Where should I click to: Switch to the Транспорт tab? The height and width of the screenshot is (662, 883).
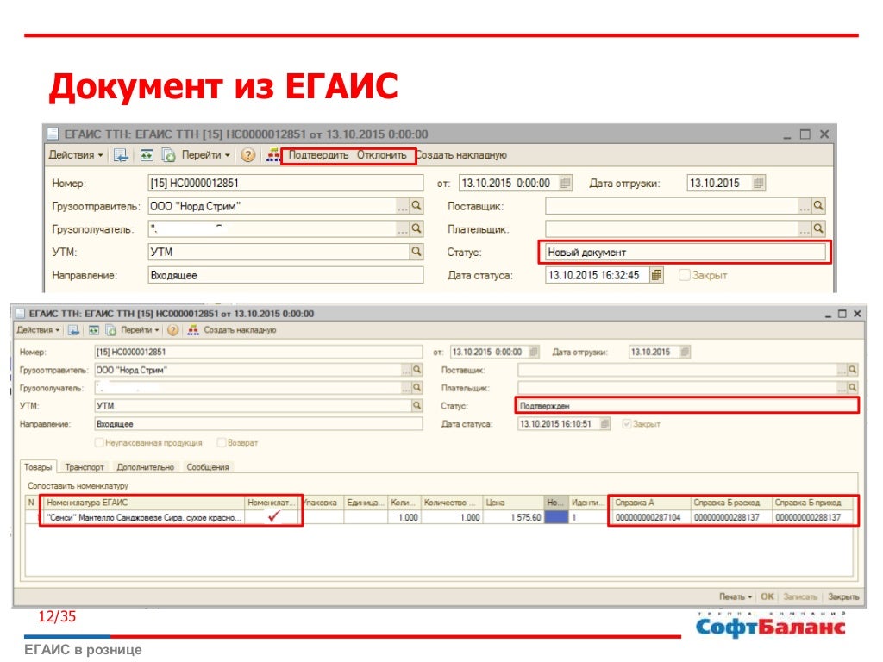pyautogui.click(x=85, y=467)
